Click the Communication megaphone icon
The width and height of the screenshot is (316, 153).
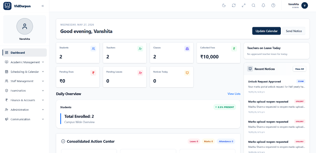[7, 119]
